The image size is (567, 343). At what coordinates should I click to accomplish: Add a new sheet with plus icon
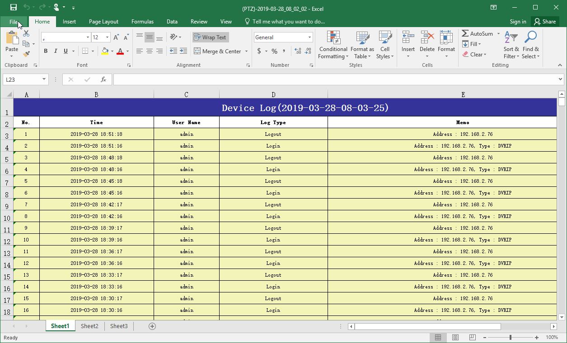click(152, 326)
